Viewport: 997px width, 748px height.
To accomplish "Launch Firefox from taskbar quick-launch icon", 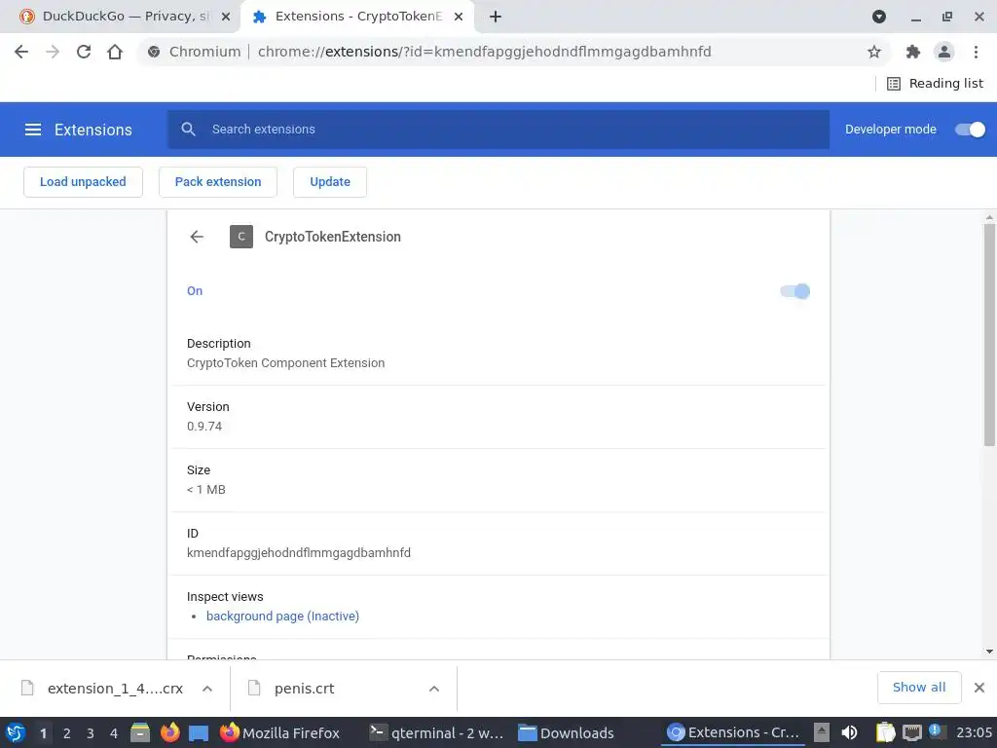I will (x=169, y=732).
